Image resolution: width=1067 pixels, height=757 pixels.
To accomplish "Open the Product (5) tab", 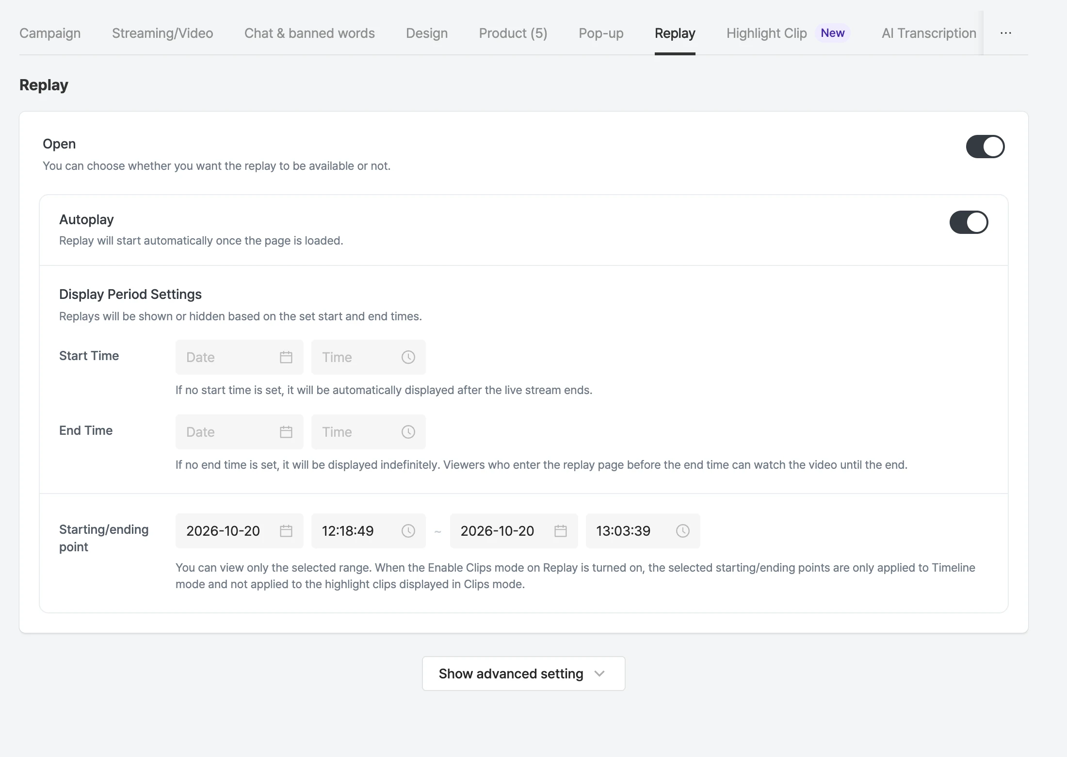I will tap(513, 33).
